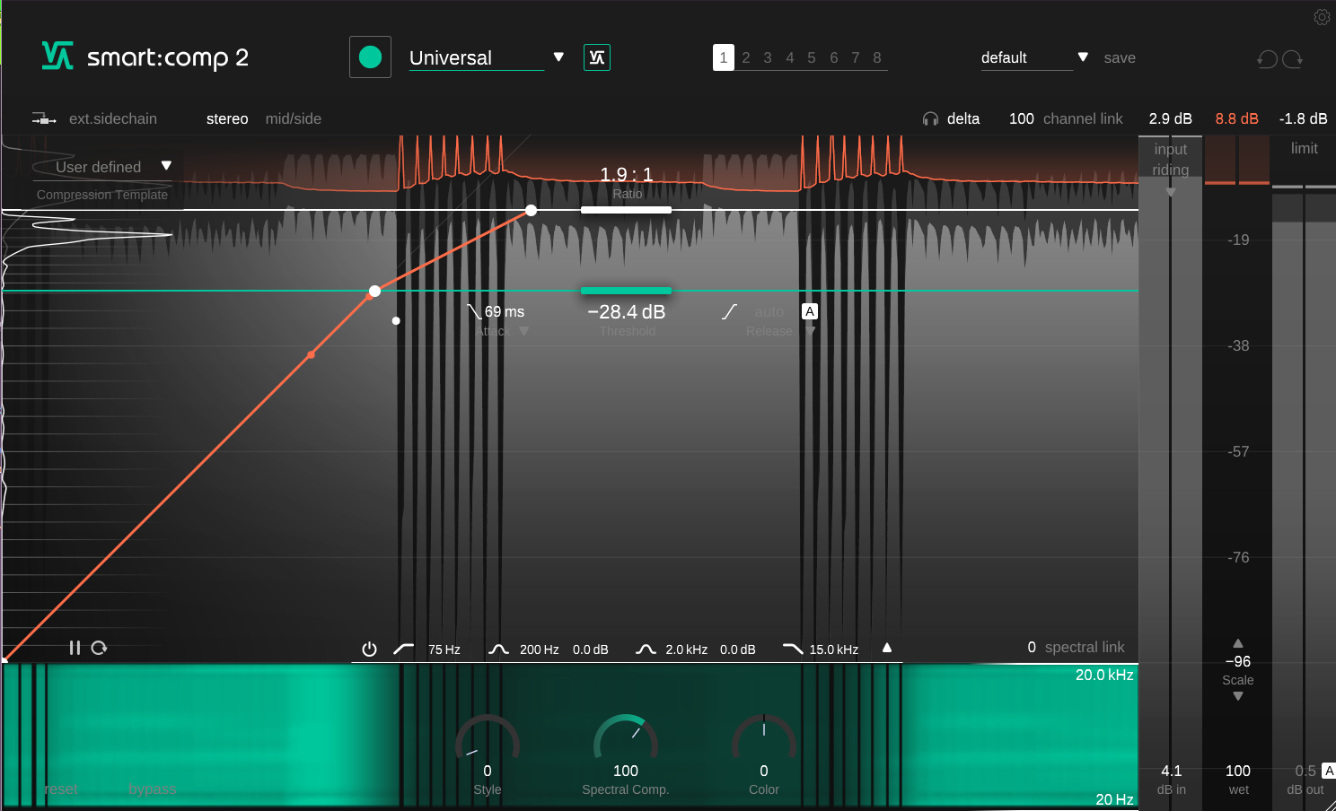Click the bypass button
This screenshot has height=811, width=1336.
(153, 789)
